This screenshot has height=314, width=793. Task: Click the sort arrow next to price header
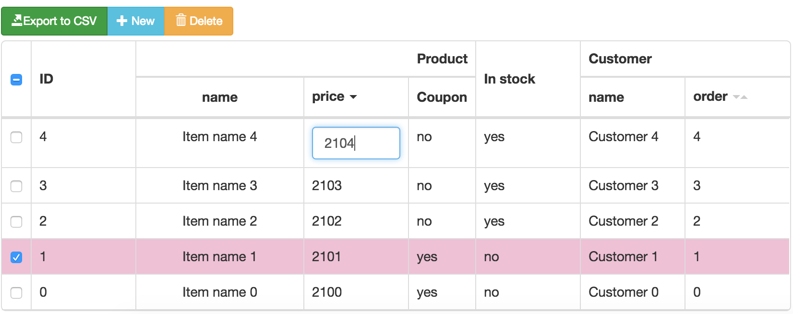click(354, 97)
